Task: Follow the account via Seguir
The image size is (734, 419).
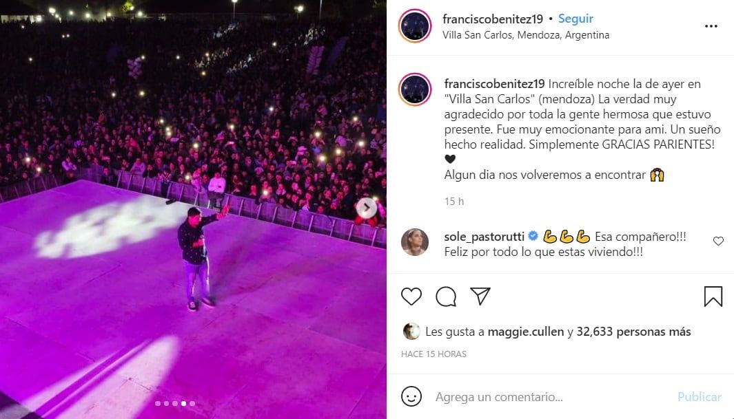Action: pos(575,19)
